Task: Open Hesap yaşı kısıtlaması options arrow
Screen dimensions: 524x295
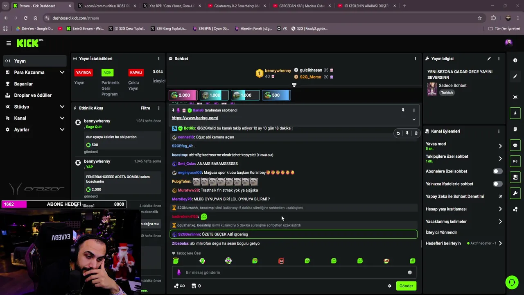Action: click(500, 209)
